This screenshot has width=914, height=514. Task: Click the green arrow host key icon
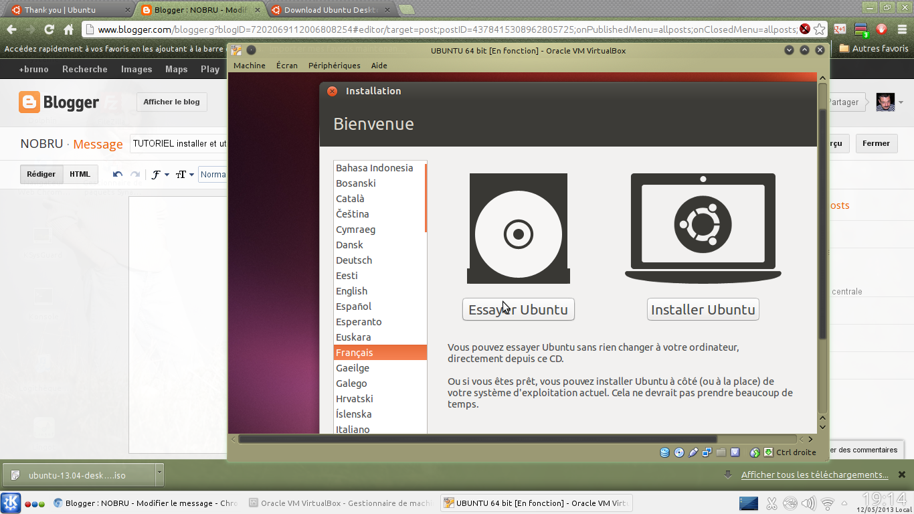[x=769, y=452]
